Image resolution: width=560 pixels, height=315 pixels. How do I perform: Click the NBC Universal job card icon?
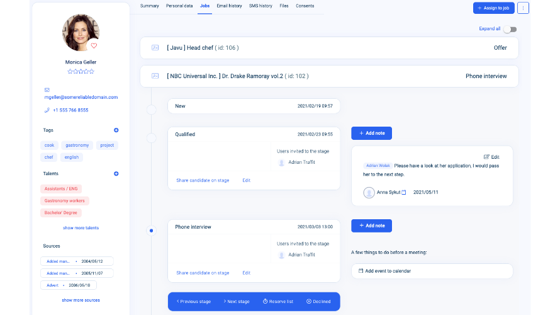click(x=155, y=76)
